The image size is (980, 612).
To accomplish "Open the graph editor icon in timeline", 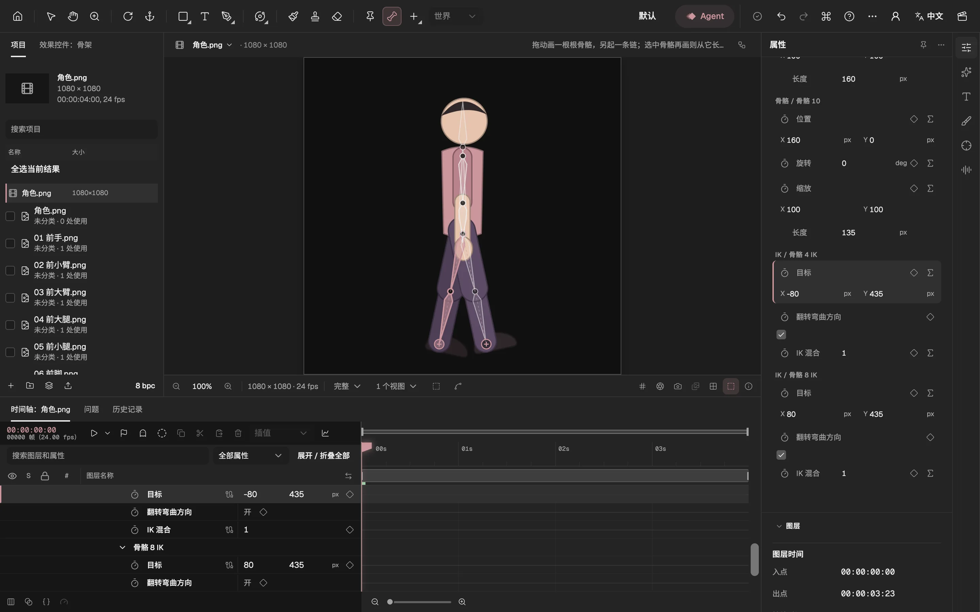I will pos(325,433).
